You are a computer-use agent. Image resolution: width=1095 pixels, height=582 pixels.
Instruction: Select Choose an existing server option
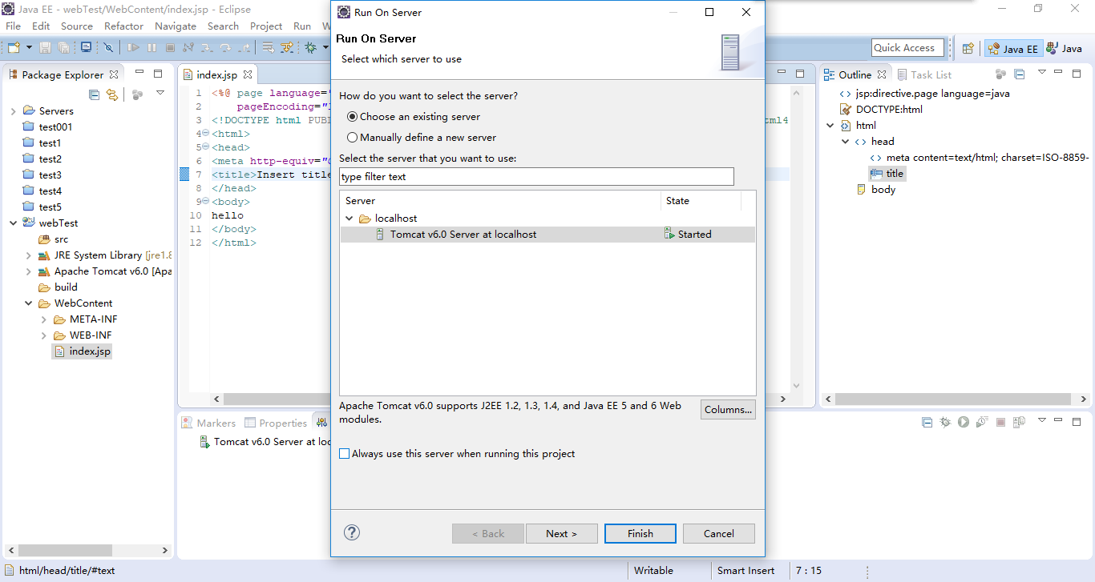414,116
